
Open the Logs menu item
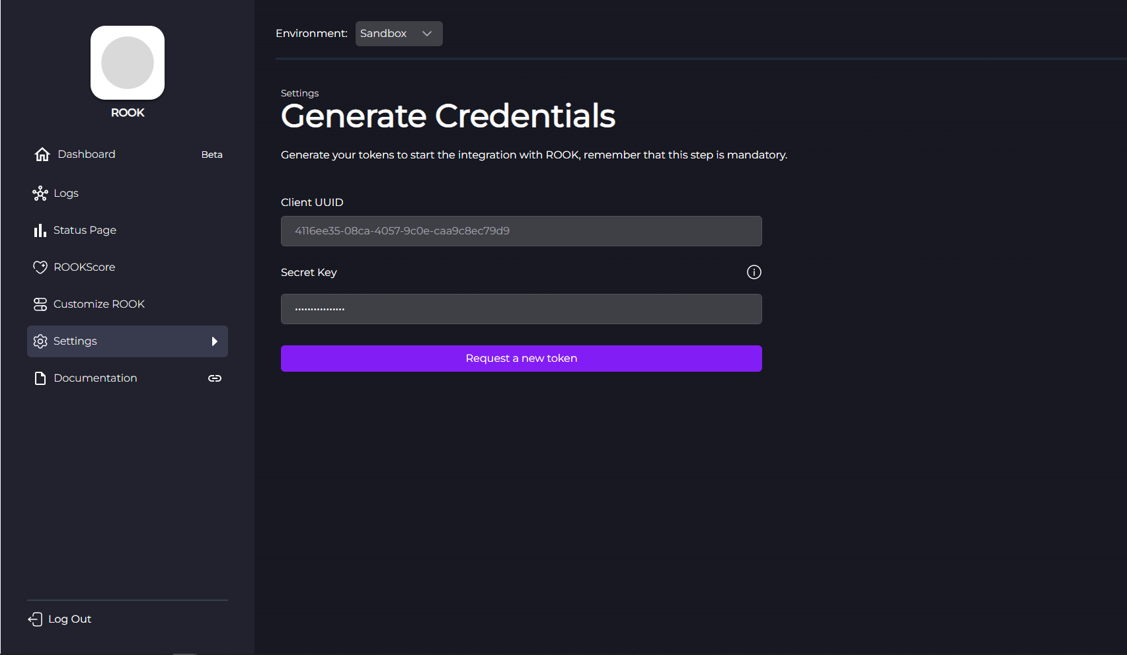click(x=66, y=193)
